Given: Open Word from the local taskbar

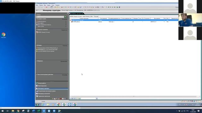Looking at the screenshot, I should pos(33,111).
